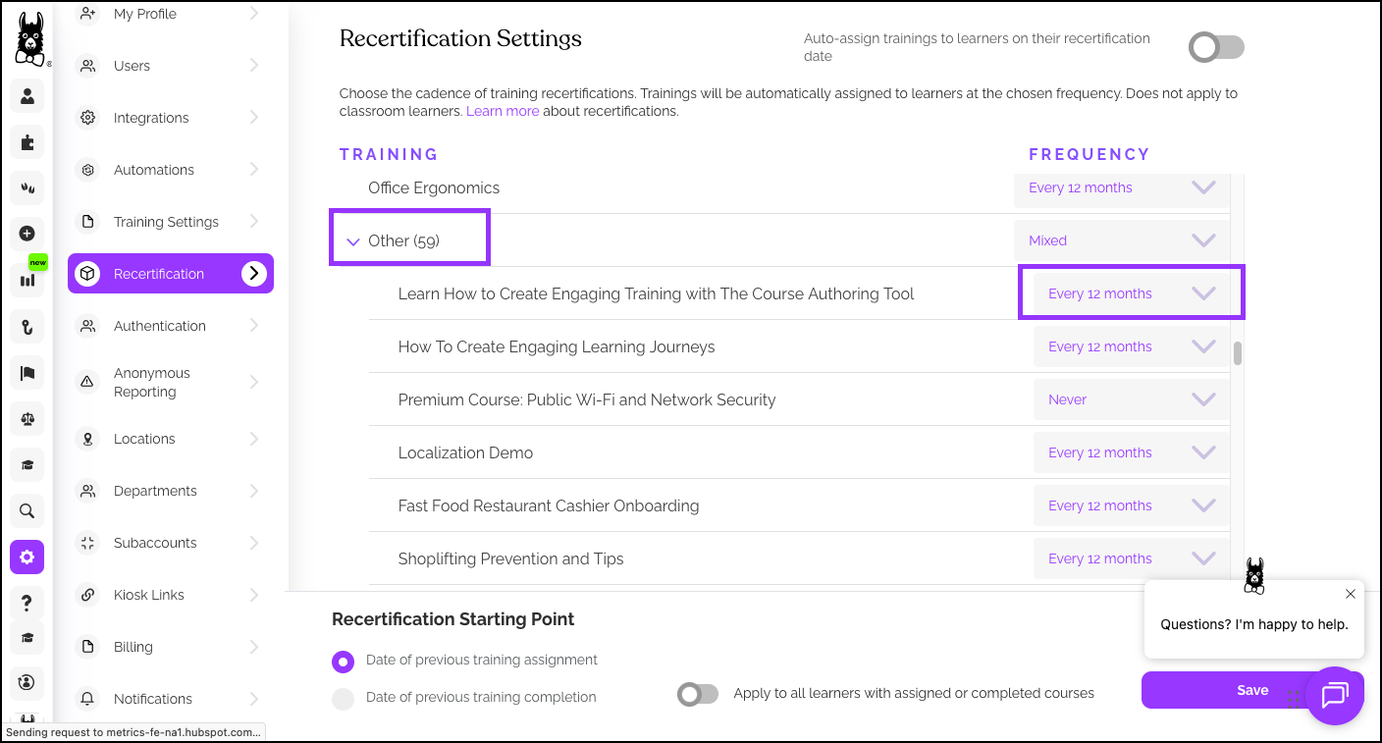
Task: Save the recertification settings
Action: [1251, 690]
